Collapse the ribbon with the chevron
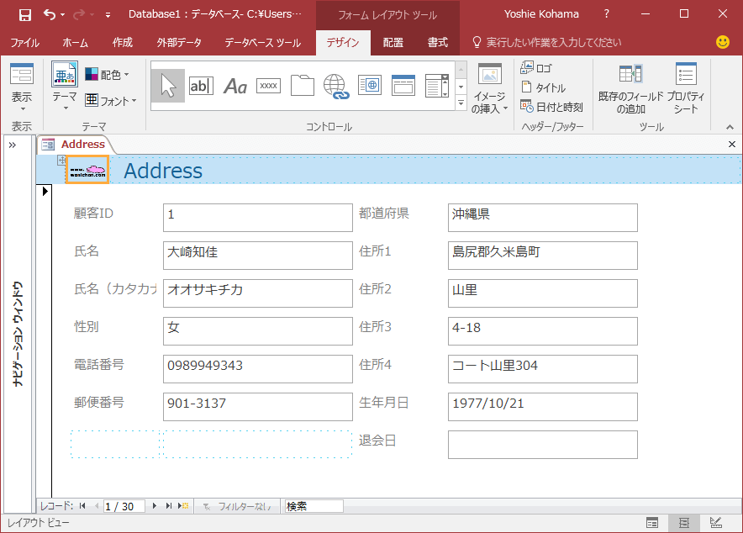 click(x=730, y=127)
